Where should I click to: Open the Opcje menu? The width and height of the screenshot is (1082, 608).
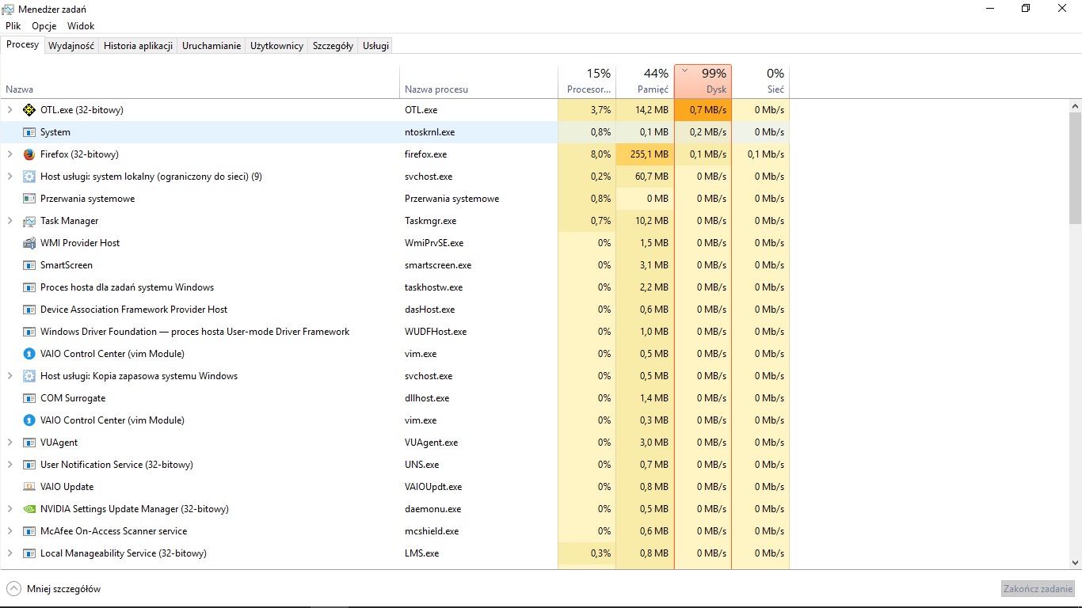(x=44, y=26)
